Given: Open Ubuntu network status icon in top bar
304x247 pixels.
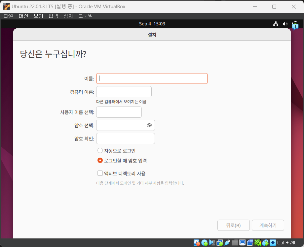Looking at the screenshot, I should point(276,24).
